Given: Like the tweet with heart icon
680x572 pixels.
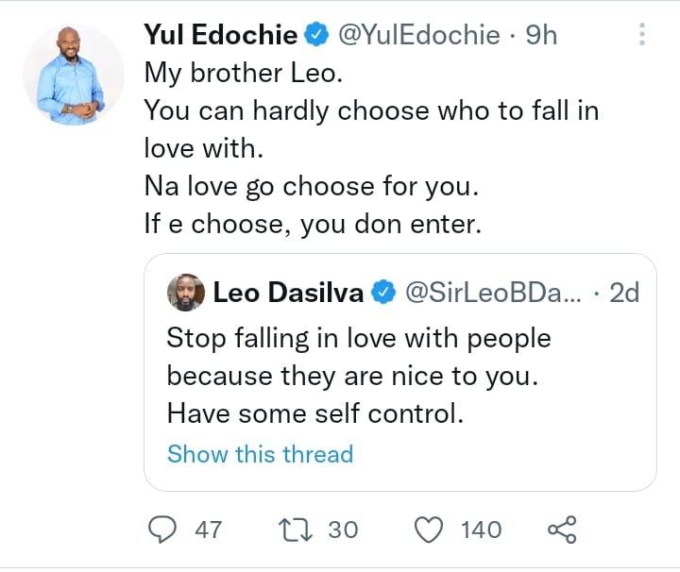Looking at the screenshot, I should click(x=430, y=530).
